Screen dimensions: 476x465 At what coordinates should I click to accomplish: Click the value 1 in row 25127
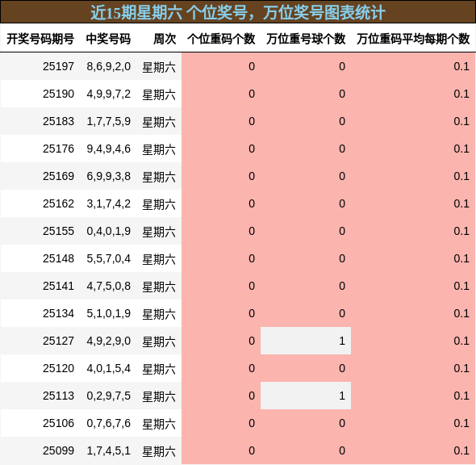point(342,341)
